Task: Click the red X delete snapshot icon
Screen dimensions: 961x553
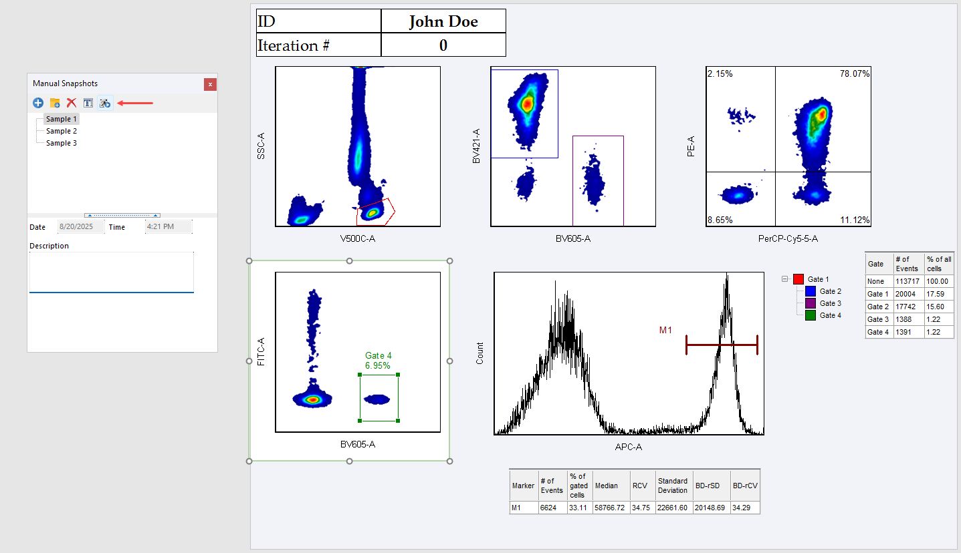Action: [x=72, y=103]
